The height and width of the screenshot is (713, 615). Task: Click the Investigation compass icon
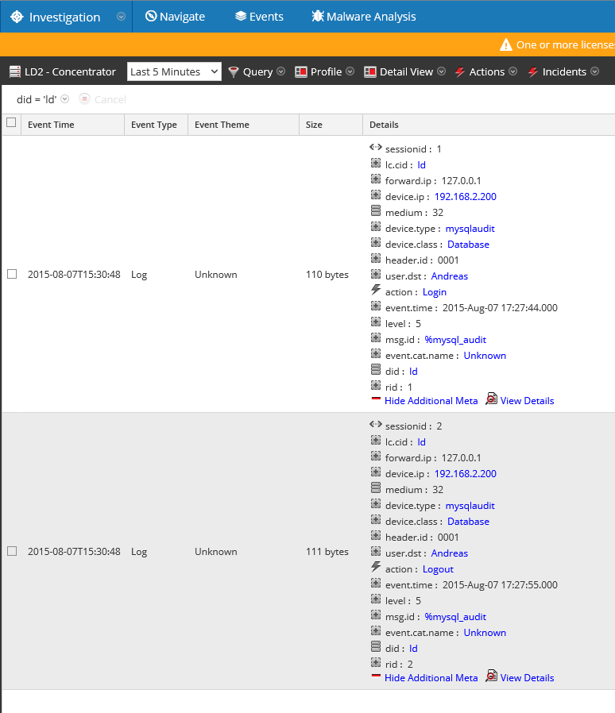pos(17,17)
